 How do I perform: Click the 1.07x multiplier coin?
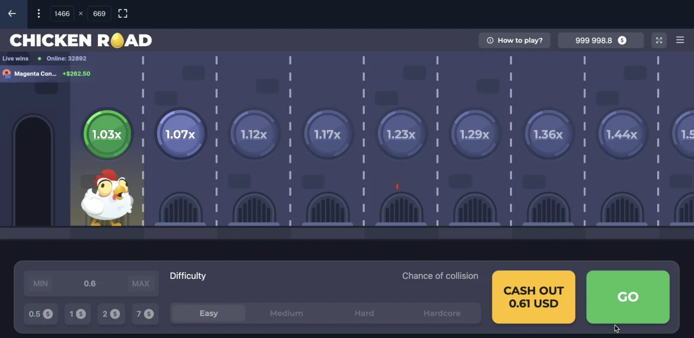tap(180, 134)
